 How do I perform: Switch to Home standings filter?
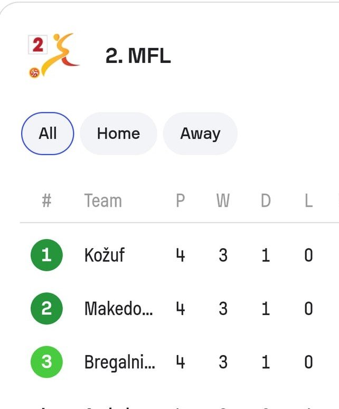tap(118, 134)
